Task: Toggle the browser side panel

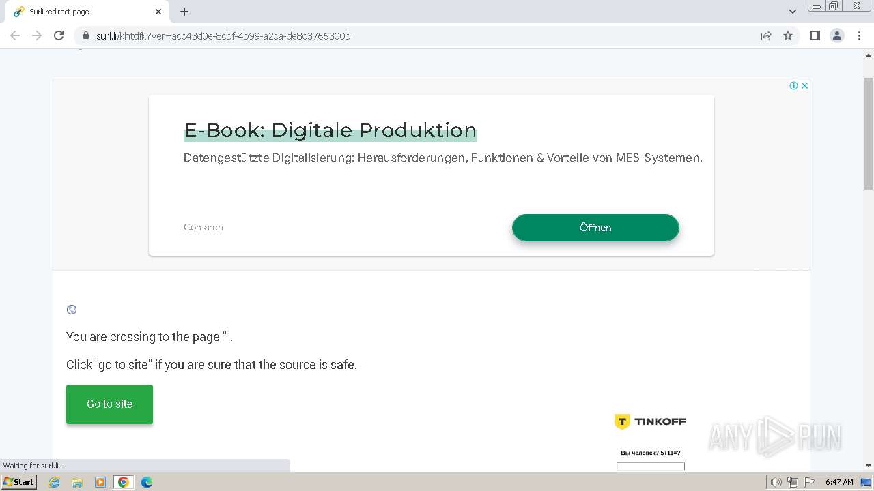Action: [x=815, y=35]
